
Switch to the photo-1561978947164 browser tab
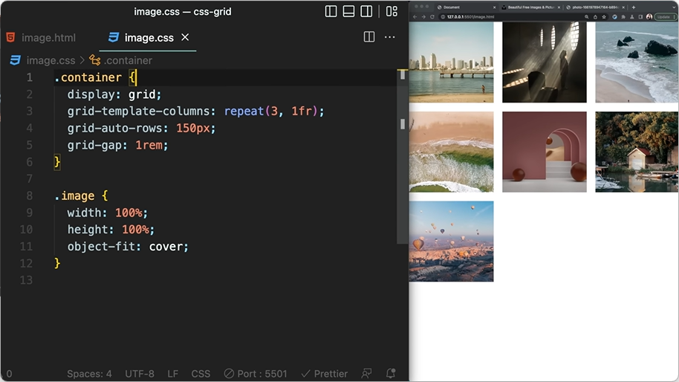(x=594, y=7)
